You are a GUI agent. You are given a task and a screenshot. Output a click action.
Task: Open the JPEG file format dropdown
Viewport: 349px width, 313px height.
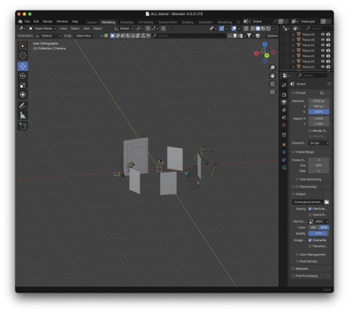pos(318,221)
